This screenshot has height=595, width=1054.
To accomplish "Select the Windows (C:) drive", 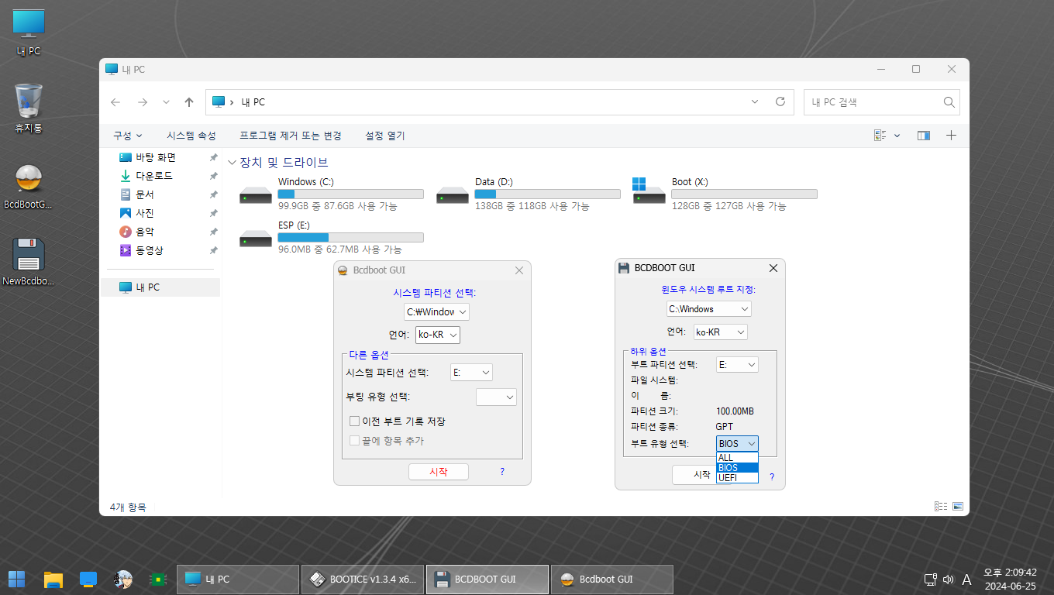I will tap(331, 194).
